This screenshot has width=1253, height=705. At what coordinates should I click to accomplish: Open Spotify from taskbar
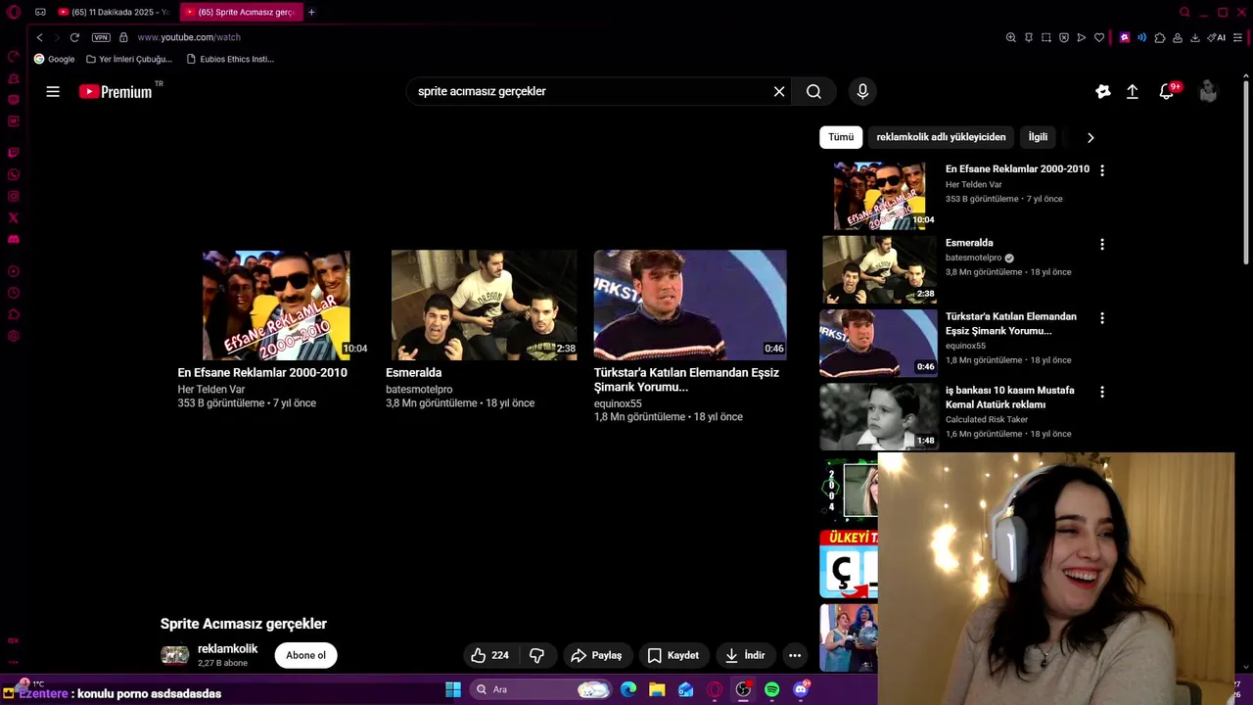coord(771,689)
